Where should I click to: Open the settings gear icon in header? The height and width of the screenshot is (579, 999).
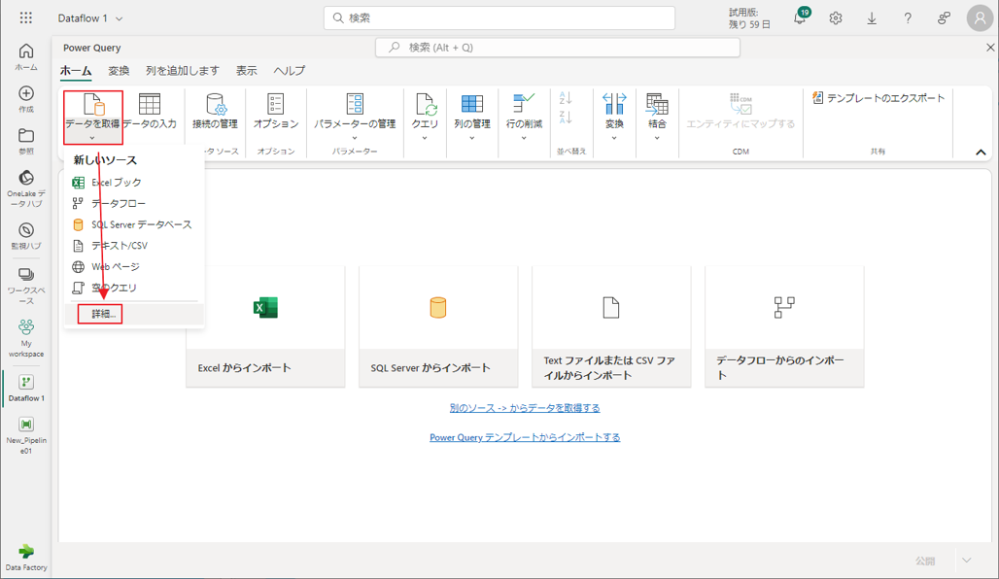tap(836, 18)
